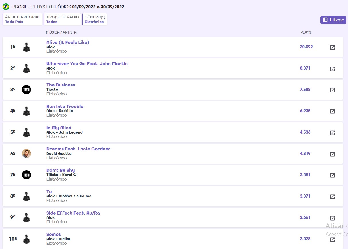Click the rank label 10º
The height and width of the screenshot is (249, 348).
point(13,239)
